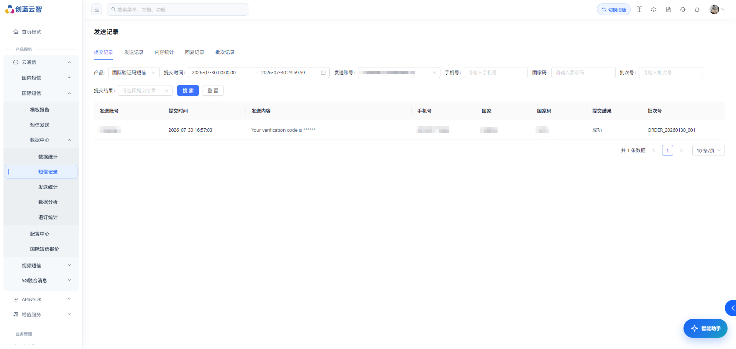Click the submit time 2026-07-30 16:57:03
The height and width of the screenshot is (349, 736).
(190, 130)
